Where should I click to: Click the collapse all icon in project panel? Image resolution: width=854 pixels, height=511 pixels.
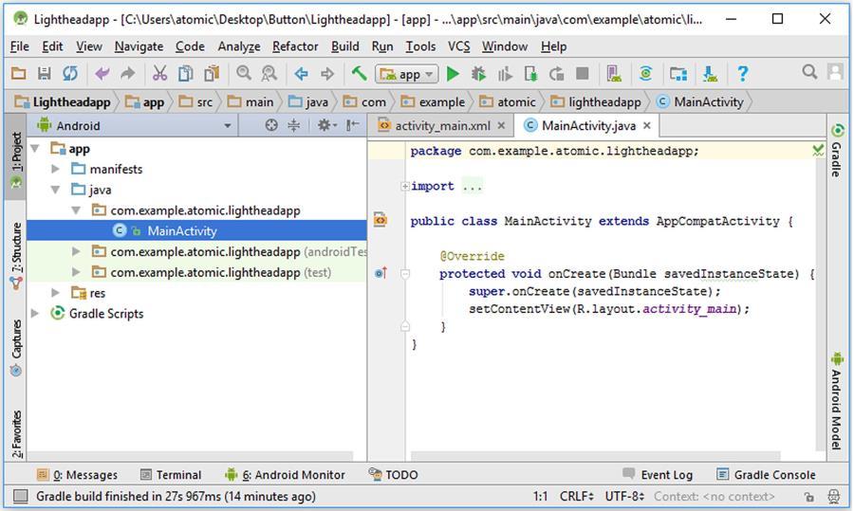(293, 126)
